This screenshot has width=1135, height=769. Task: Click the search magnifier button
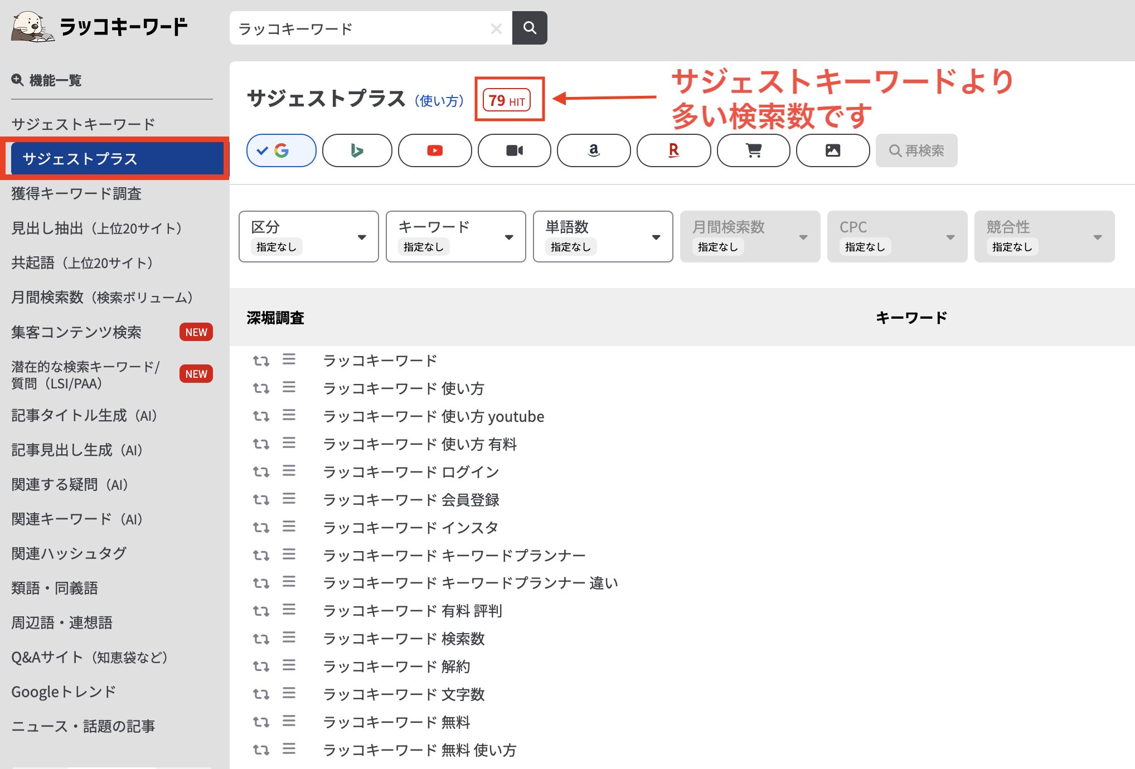click(530, 28)
